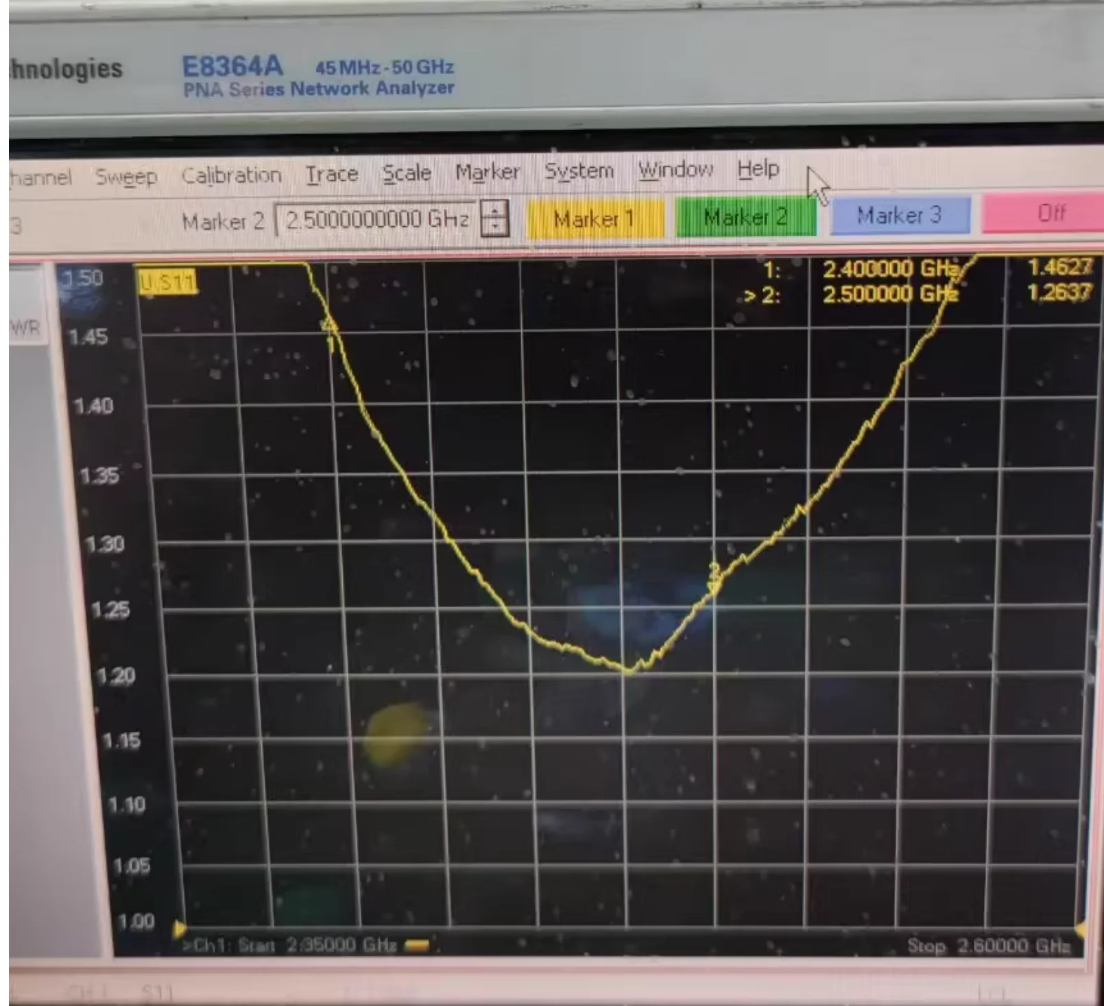Open the Scale menu
The image size is (1104, 1006).
407,173
